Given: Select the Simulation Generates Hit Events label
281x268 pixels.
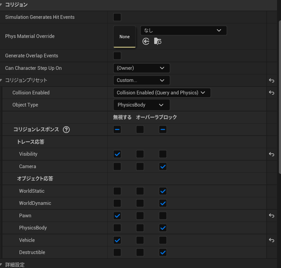Looking at the screenshot, I should [x=40, y=17].
